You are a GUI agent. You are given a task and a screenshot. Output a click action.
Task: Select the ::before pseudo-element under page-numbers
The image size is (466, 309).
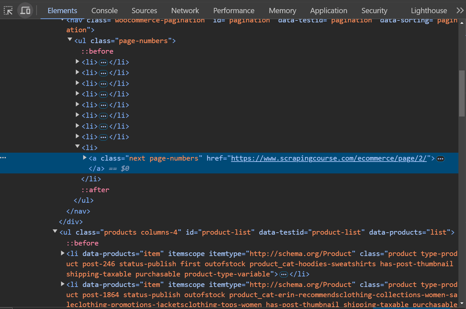coord(98,51)
